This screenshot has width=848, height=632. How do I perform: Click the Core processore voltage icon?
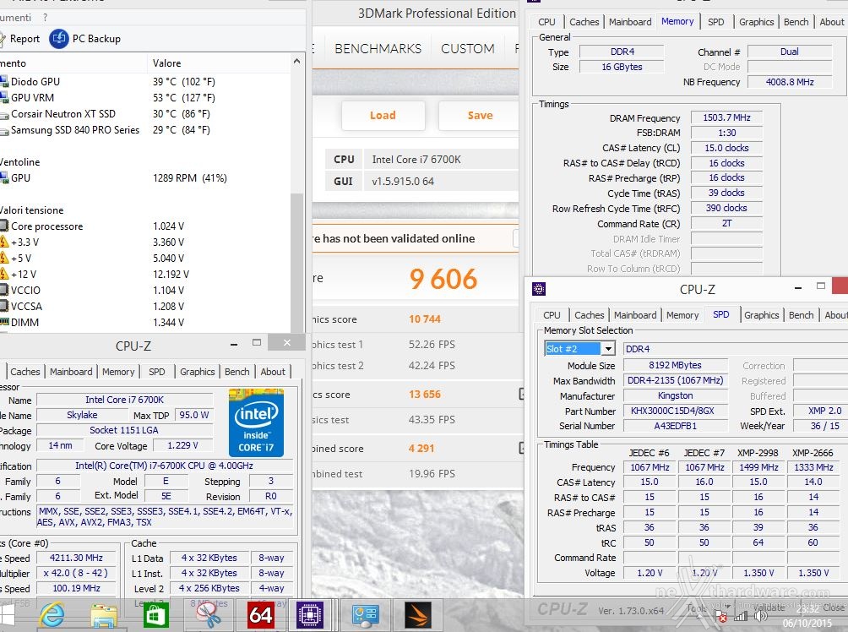point(4,226)
